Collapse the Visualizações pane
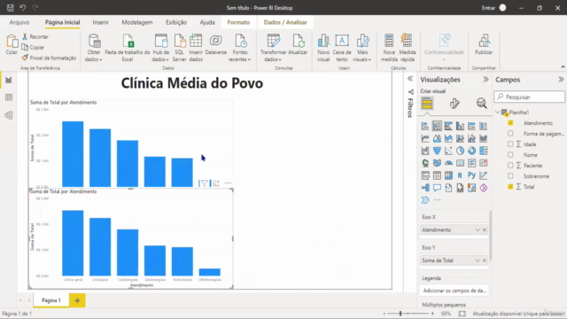 point(485,79)
